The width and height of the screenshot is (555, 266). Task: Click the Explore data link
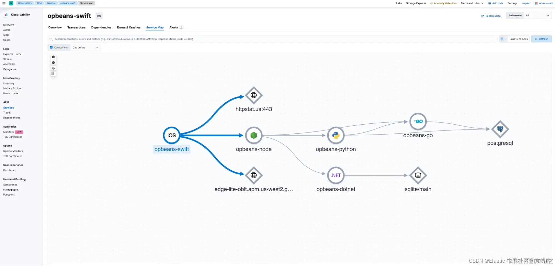point(493,16)
